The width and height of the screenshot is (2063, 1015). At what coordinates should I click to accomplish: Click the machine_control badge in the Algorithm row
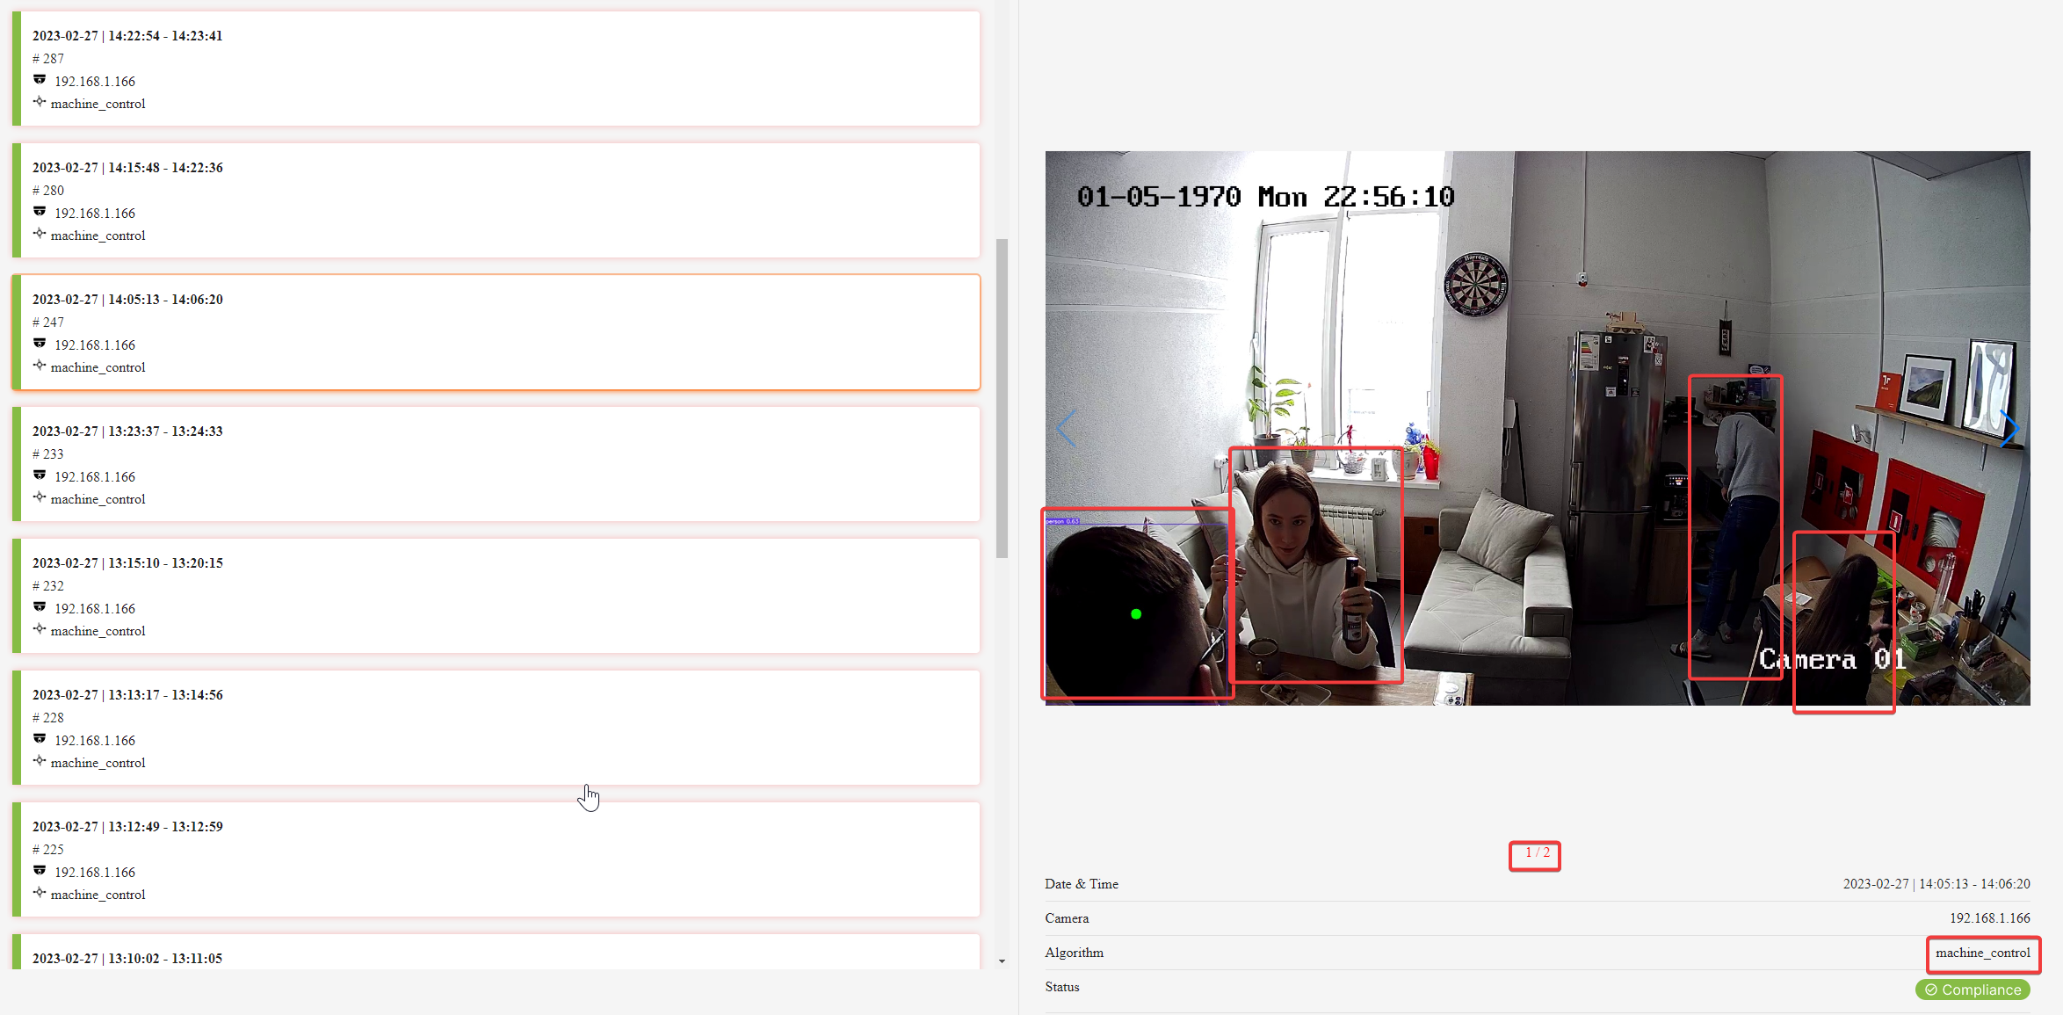click(x=1982, y=953)
